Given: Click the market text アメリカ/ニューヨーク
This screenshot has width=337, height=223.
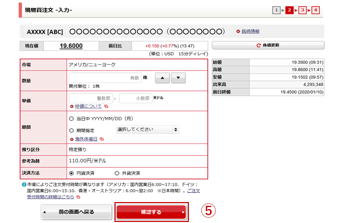Looking at the screenshot, I should (x=92, y=65).
